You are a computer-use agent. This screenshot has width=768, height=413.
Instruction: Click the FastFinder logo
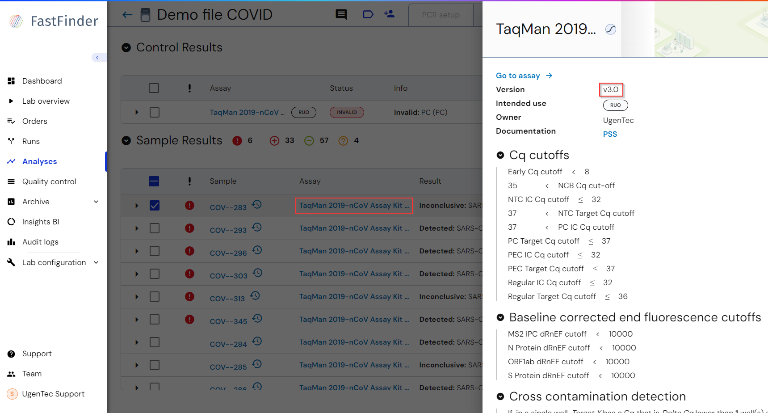(x=53, y=21)
